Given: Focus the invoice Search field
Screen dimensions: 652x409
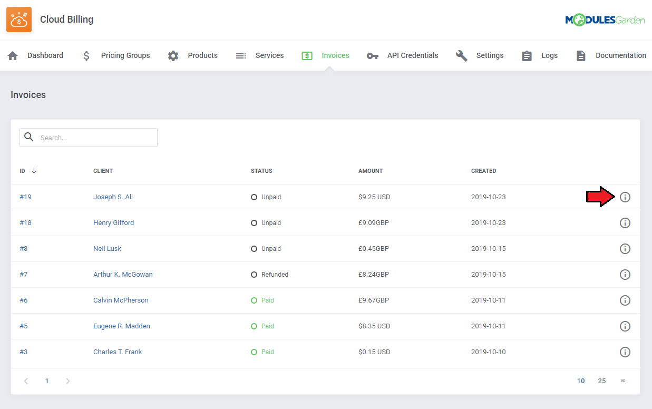Looking at the screenshot, I should pos(89,138).
